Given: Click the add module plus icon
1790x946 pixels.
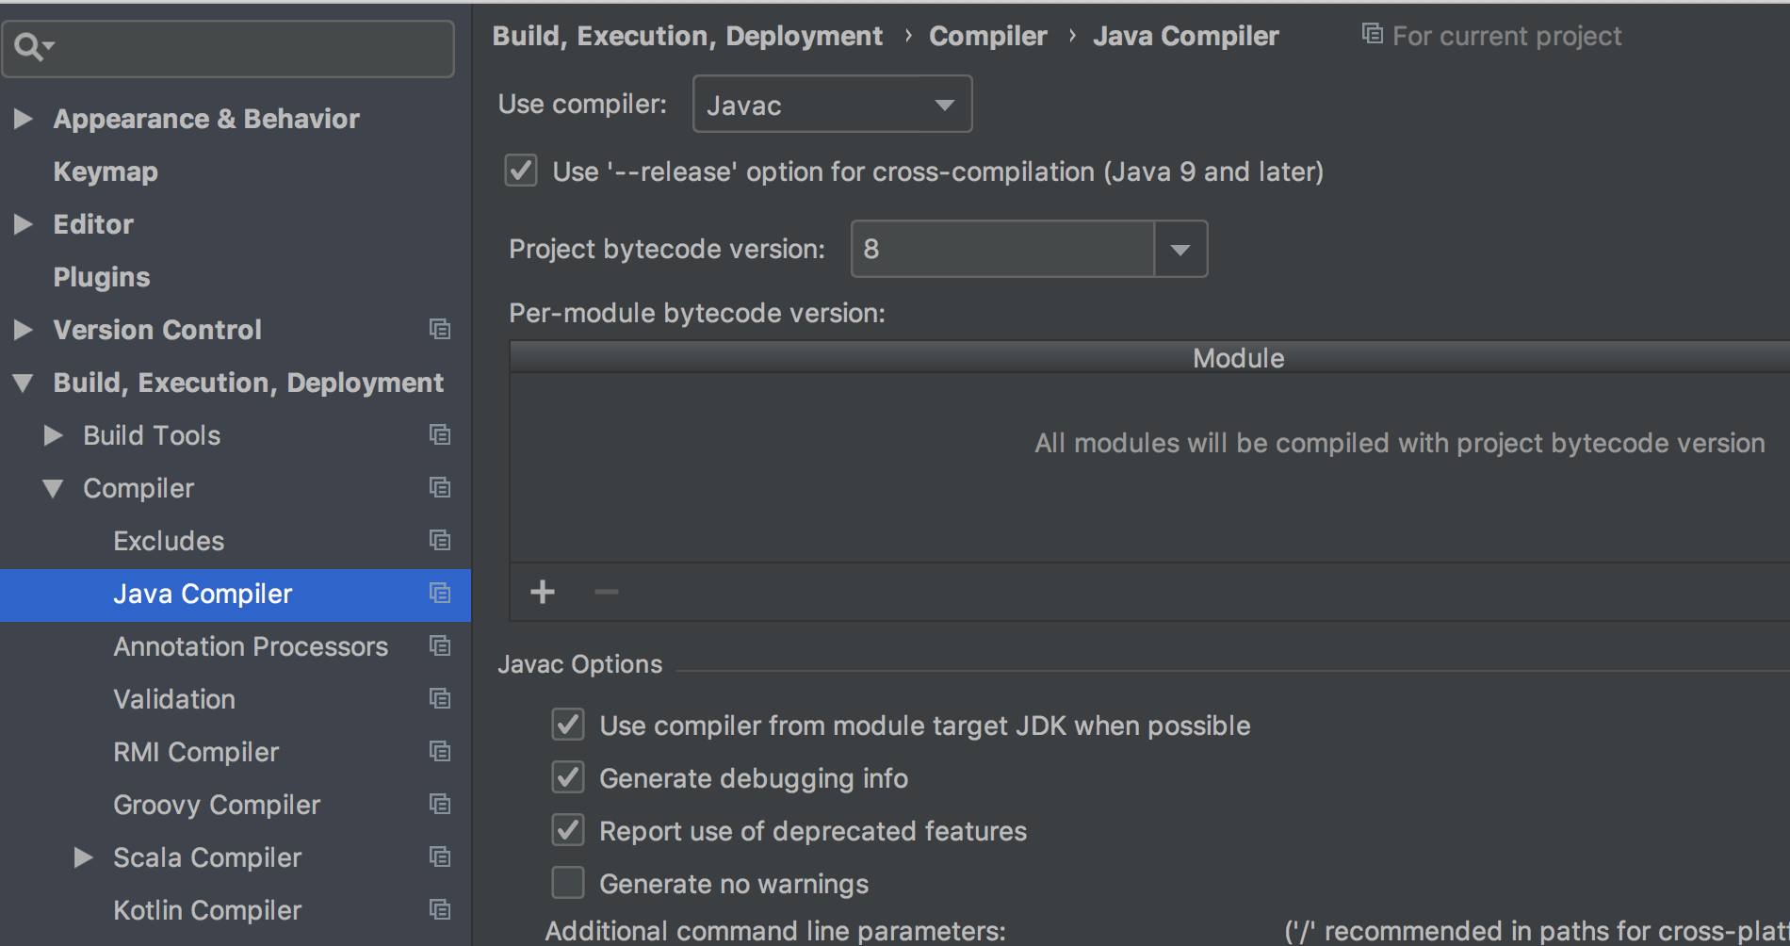Looking at the screenshot, I should point(543,592).
